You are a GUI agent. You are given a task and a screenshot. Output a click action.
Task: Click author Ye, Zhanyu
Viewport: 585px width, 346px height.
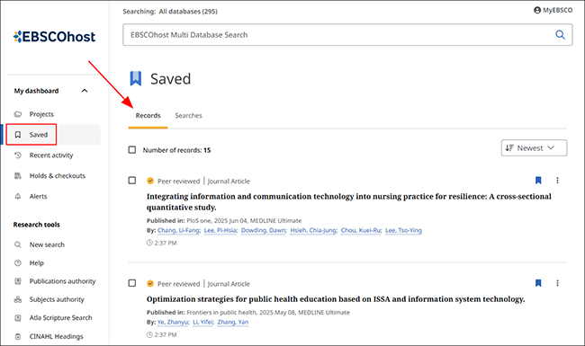click(x=173, y=322)
